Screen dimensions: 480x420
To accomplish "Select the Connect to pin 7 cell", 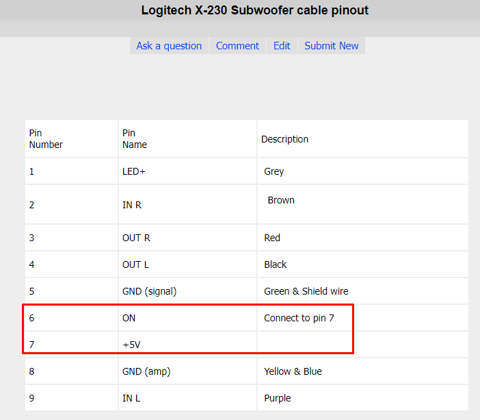I will (x=363, y=318).
